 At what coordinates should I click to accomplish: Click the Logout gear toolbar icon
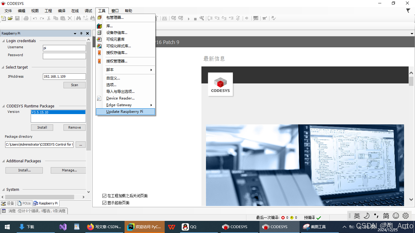181,18
